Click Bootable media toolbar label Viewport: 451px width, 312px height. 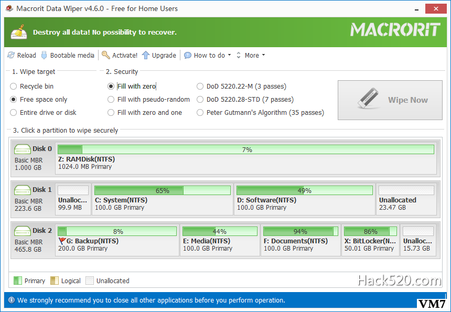pos(72,55)
